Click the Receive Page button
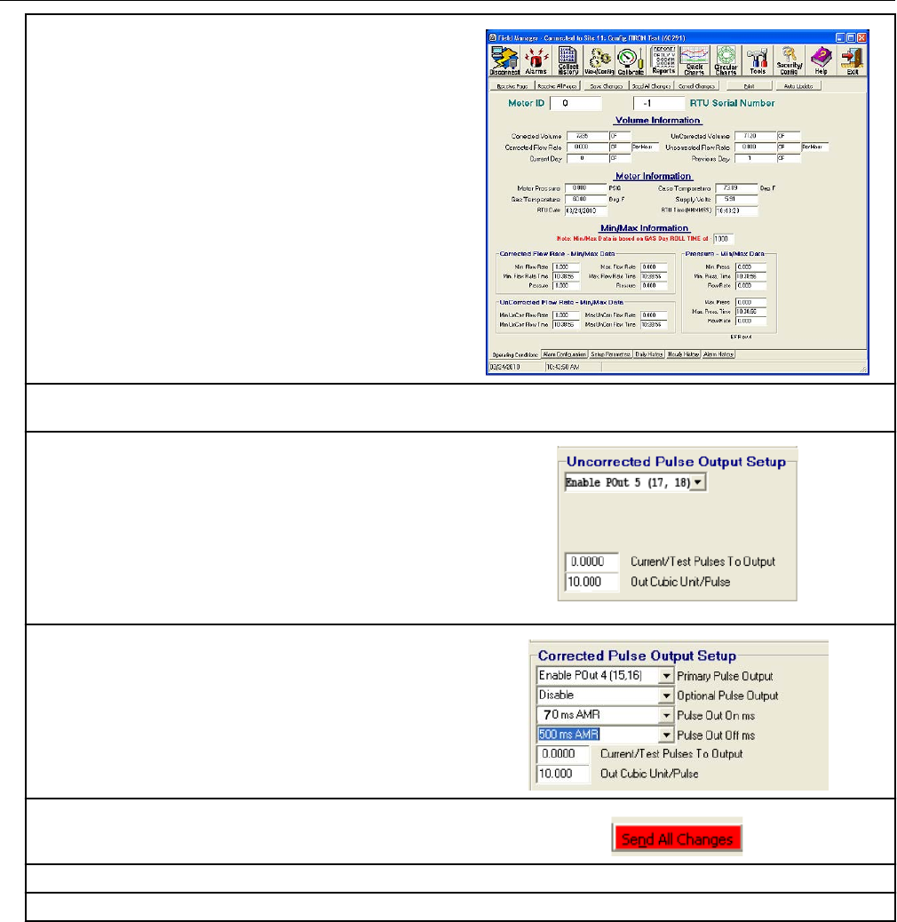The width and height of the screenshot is (897, 922). pos(512,86)
